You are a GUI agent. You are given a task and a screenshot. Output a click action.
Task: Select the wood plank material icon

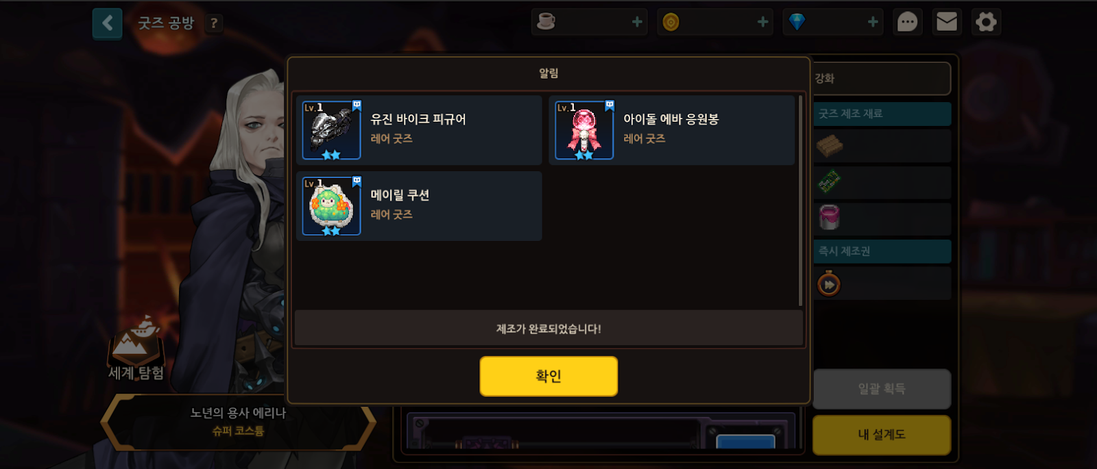830,146
